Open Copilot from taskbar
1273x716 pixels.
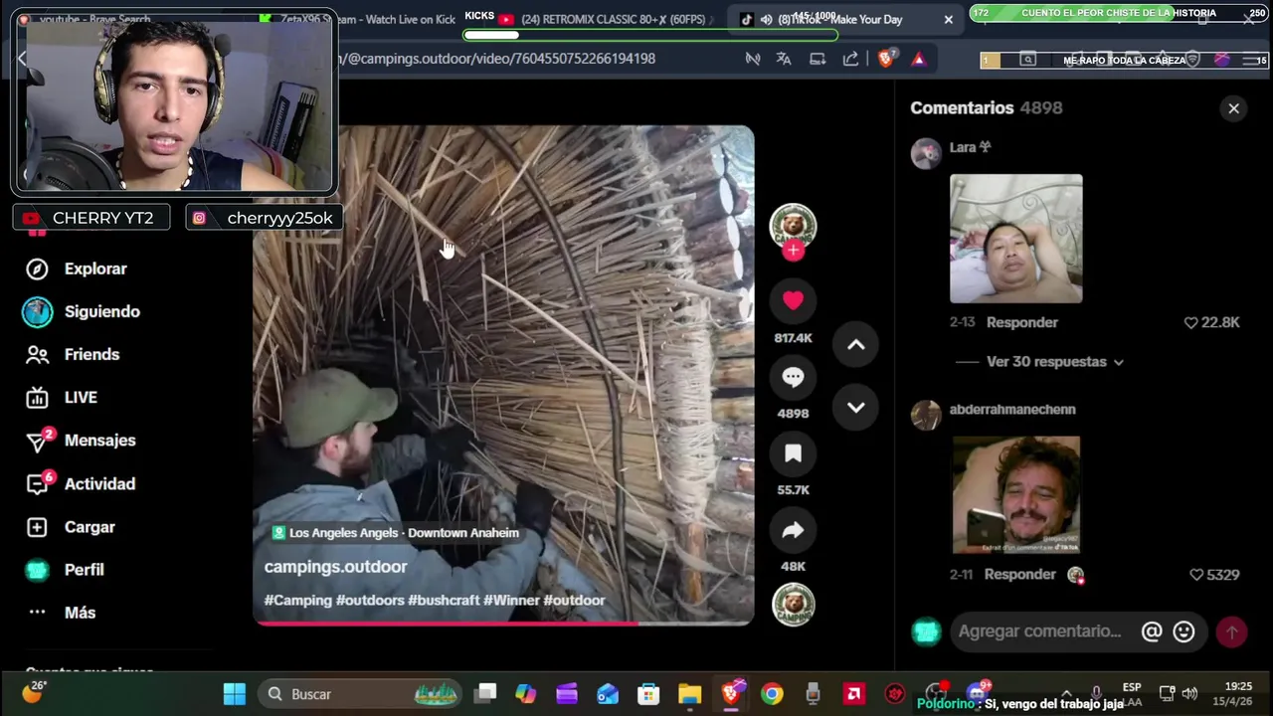(525, 694)
